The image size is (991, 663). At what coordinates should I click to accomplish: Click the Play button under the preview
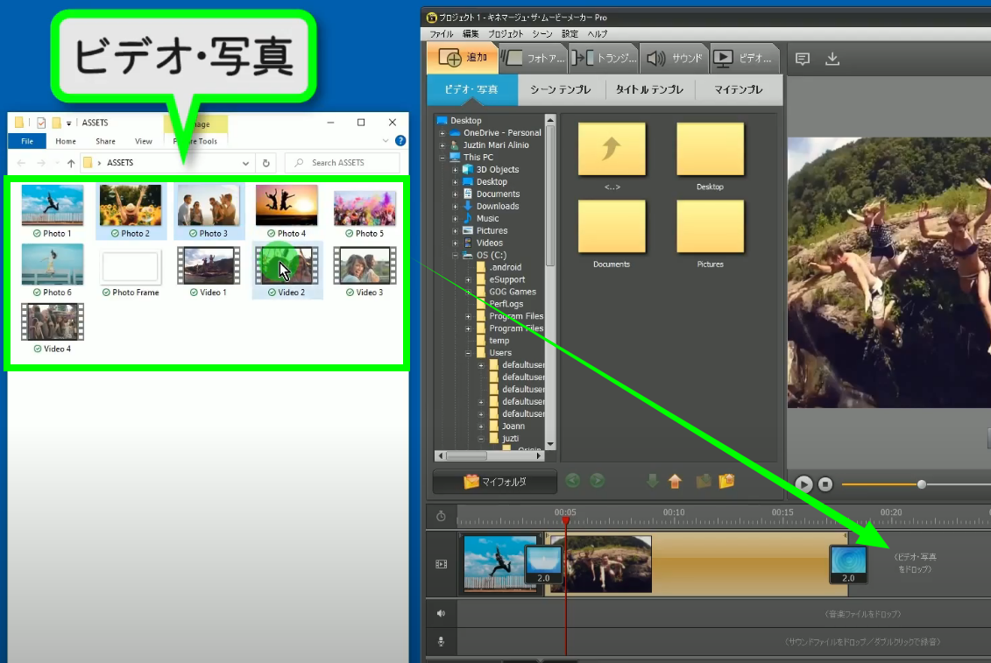point(803,484)
